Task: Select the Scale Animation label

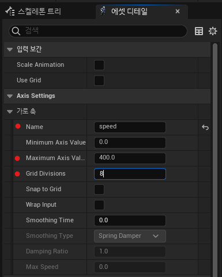Action: (x=40, y=65)
